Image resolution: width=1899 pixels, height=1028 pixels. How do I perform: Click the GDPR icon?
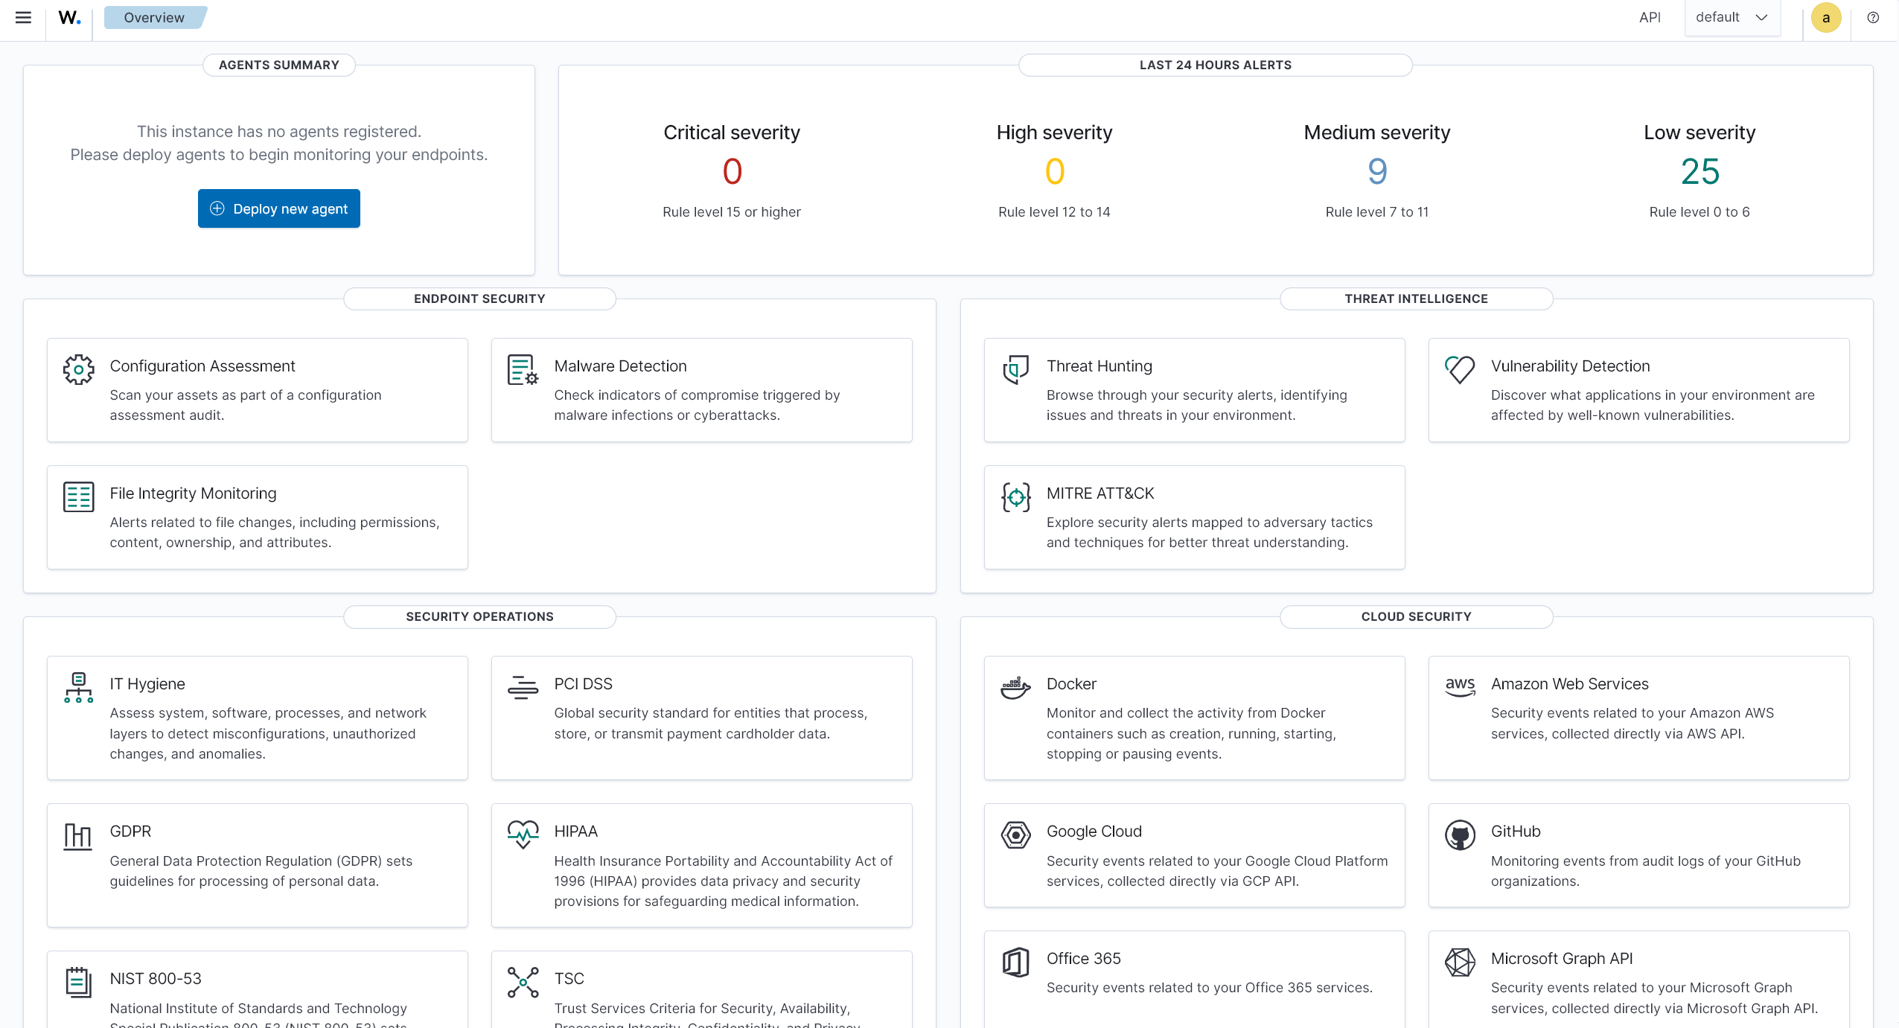click(x=78, y=836)
